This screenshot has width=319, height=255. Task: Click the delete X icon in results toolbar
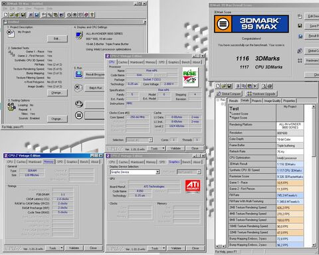click(255, 86)
